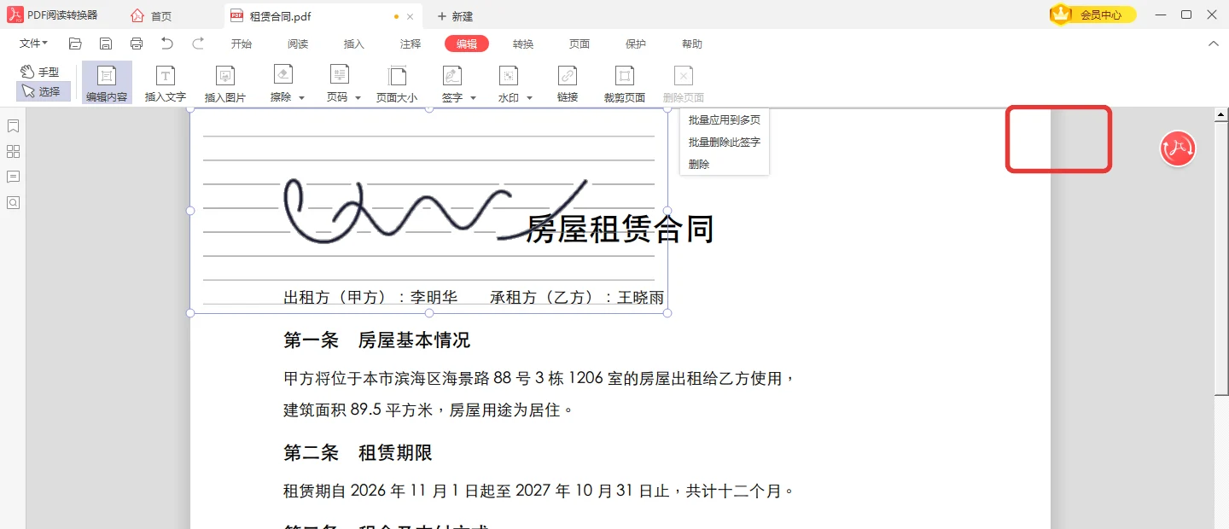Click Insert Text (插入文字) icon
The image size is (1229, 529).
point(166,76)
